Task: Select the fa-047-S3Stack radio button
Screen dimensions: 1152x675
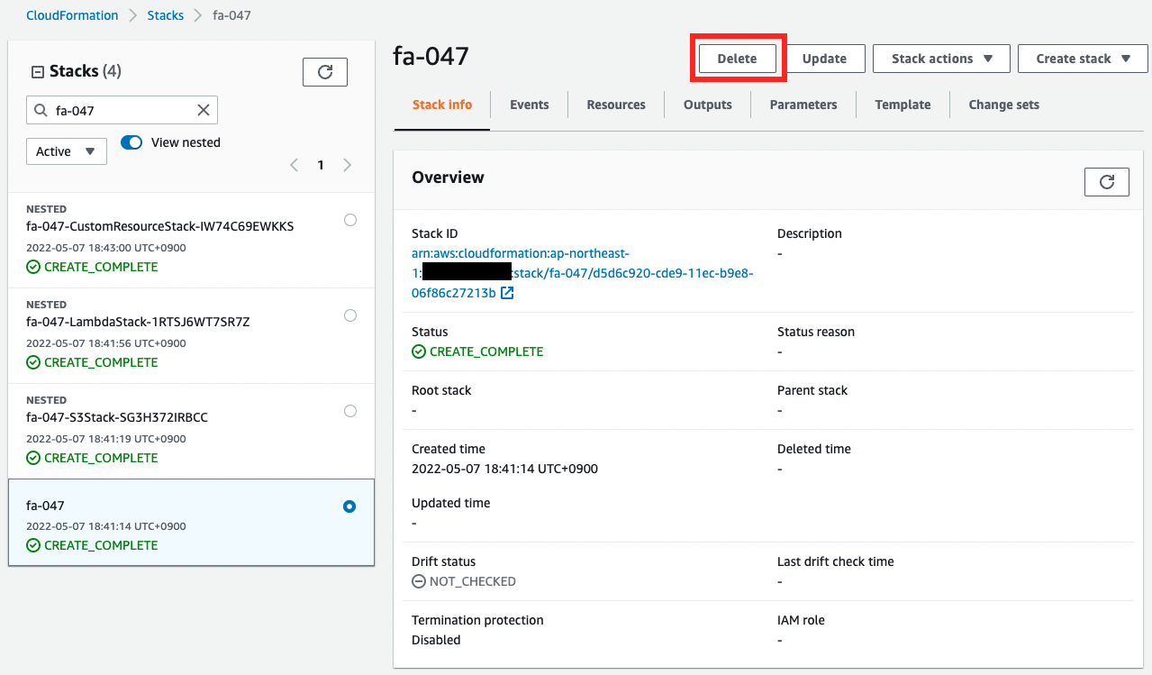Action: coord(350,411)
